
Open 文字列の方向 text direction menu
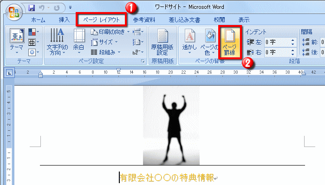[x=57, y=42]
